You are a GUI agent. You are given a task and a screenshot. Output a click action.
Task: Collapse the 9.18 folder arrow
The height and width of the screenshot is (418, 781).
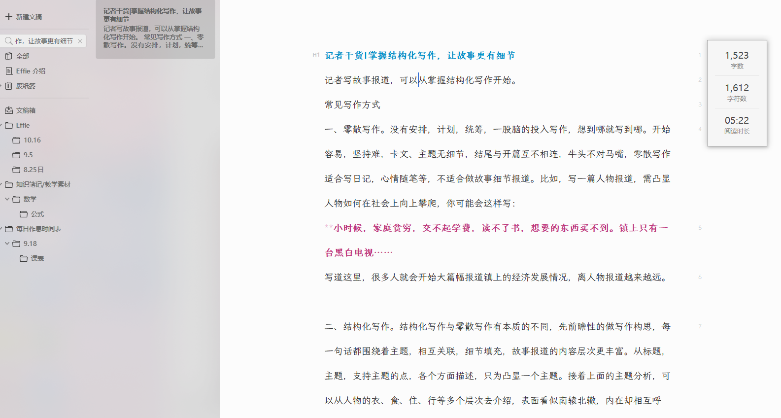click(x=7, y=244)
